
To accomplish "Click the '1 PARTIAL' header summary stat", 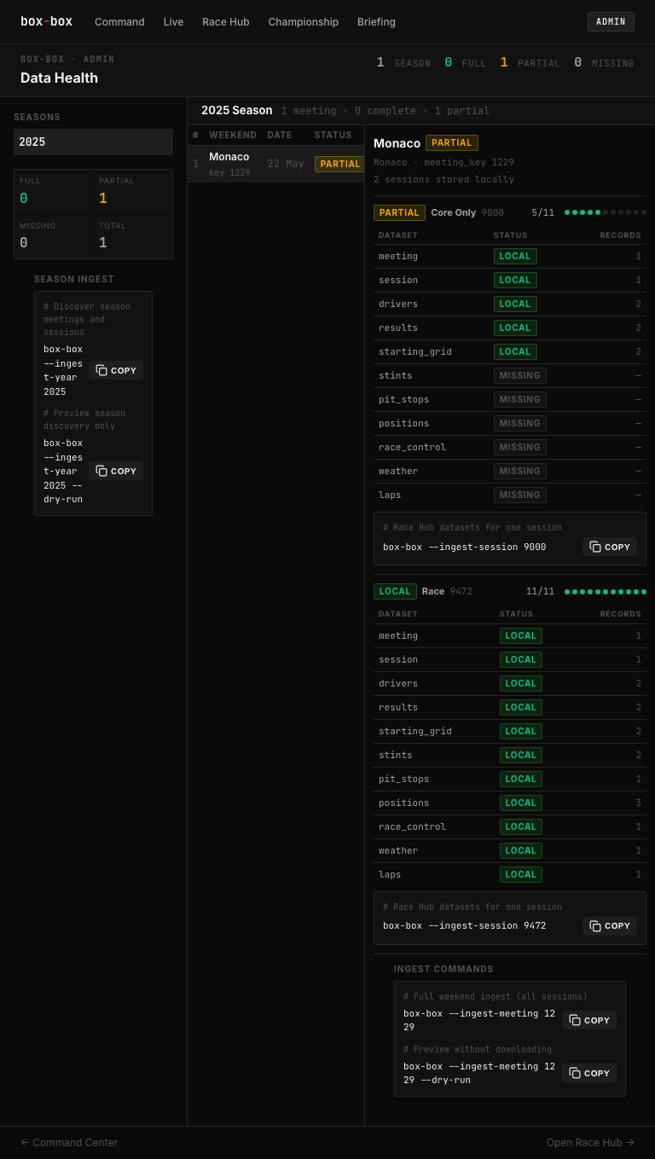I will (x=530, y=62).
